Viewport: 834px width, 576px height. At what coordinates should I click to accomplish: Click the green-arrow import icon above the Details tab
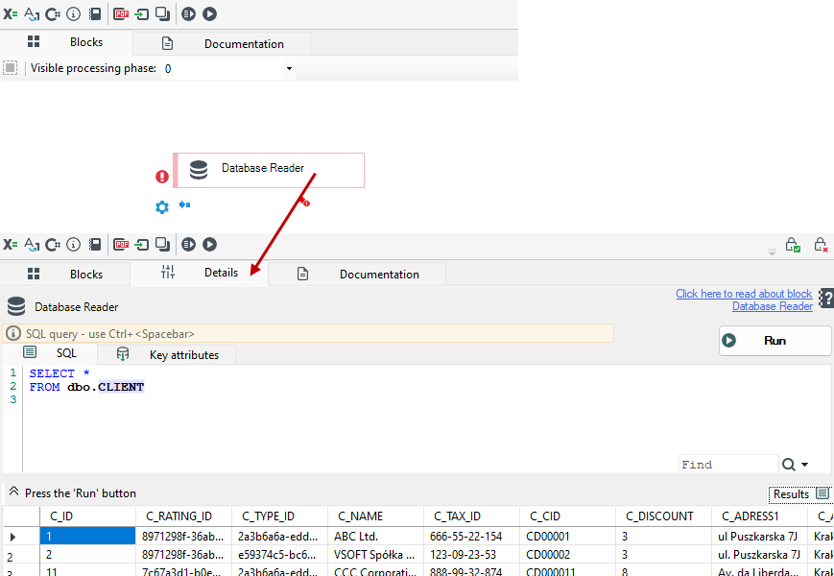[141, 245]
